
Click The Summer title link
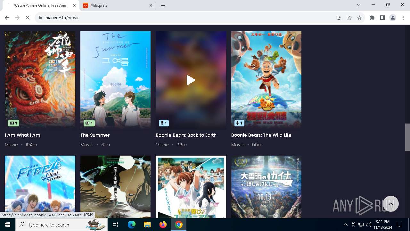tap(95, 135)
